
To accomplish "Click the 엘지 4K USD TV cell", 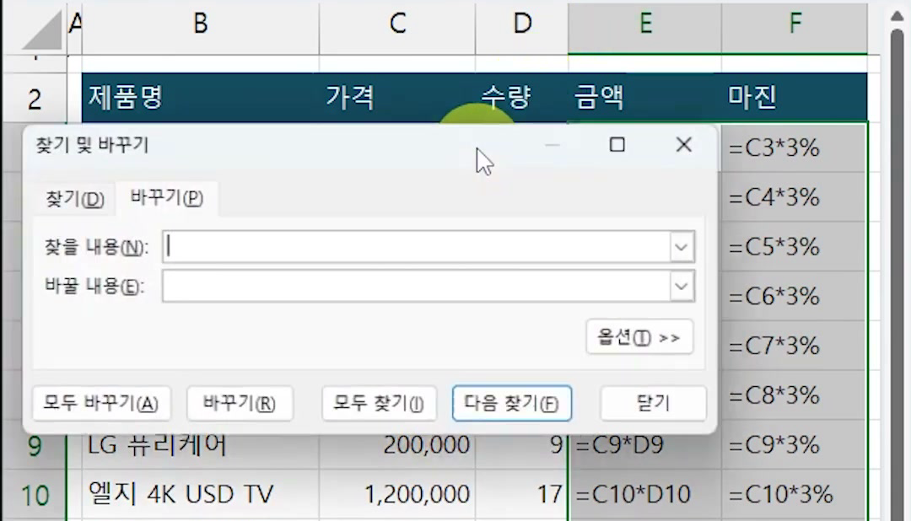I will 201,495.
